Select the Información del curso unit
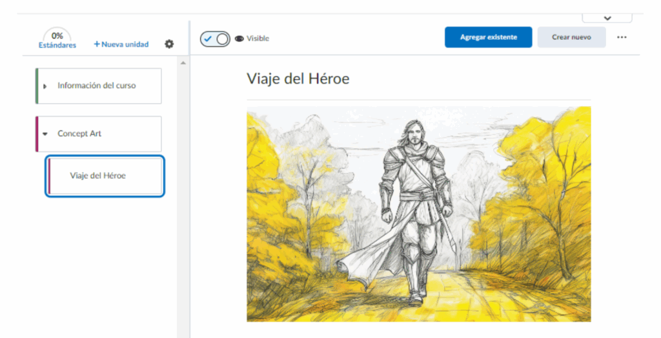The width and height of the screenshot is (661, 338). coord(97,86)
